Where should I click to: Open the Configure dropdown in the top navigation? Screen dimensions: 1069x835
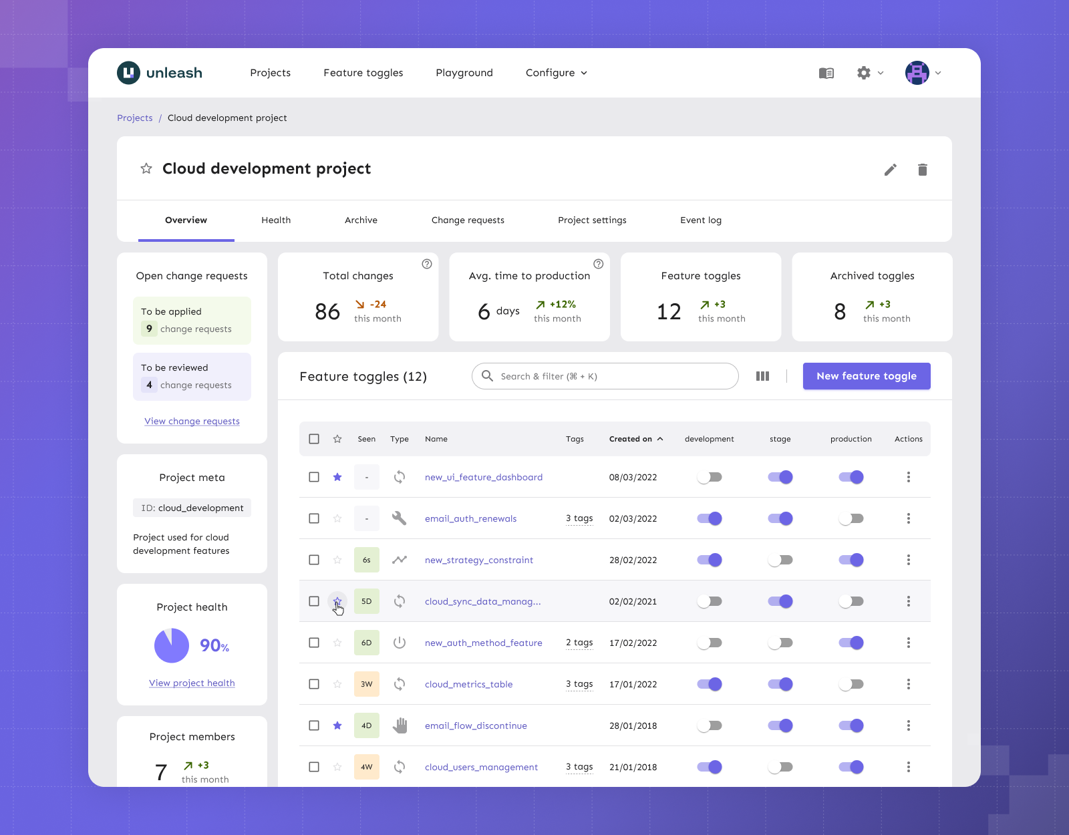click(x=555, y=73)
